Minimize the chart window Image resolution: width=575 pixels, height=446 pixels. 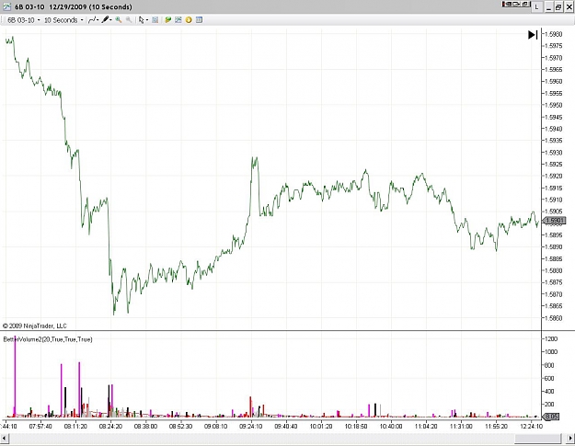coord(549,6)
